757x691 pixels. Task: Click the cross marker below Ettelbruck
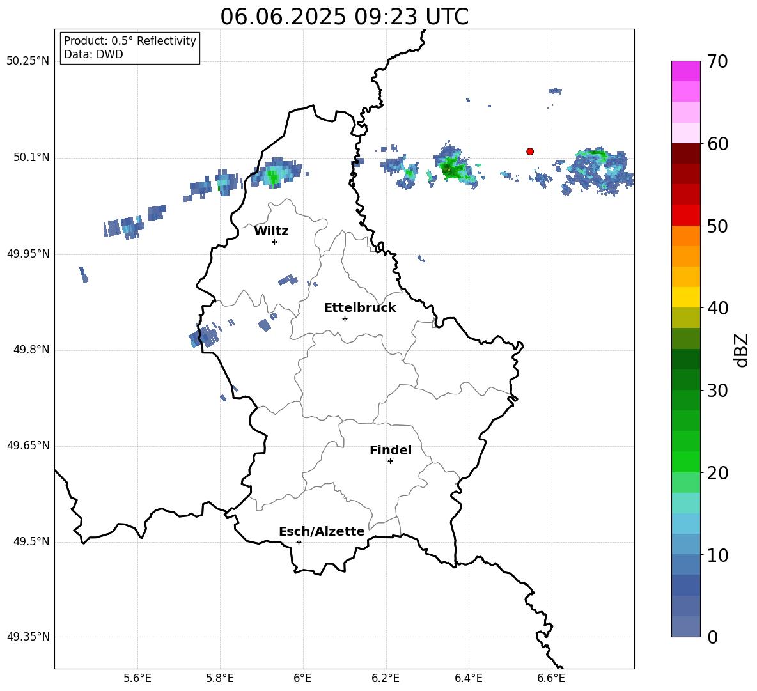click(345, 319)
